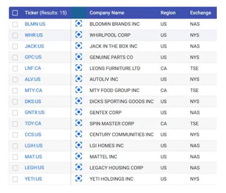
Task: Open the BLMN:US ticker link
Action: coord(35,24)
